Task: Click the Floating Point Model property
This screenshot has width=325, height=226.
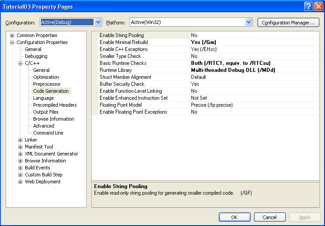Action: pos(121,105)
